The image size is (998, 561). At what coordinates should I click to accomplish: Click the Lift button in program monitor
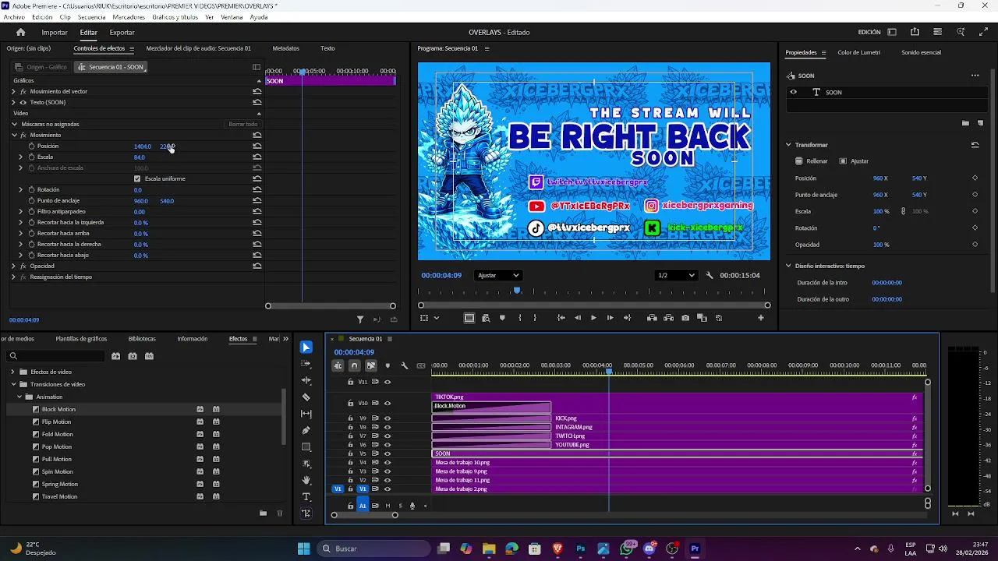point(652,318)
